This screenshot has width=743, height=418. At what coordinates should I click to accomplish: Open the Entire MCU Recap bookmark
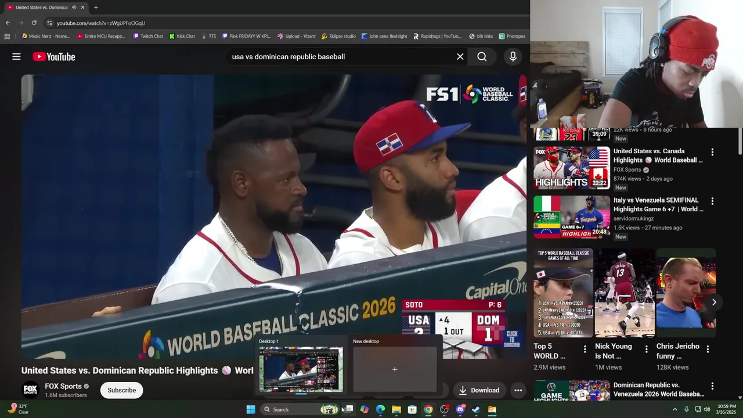(x=101, y=36)
